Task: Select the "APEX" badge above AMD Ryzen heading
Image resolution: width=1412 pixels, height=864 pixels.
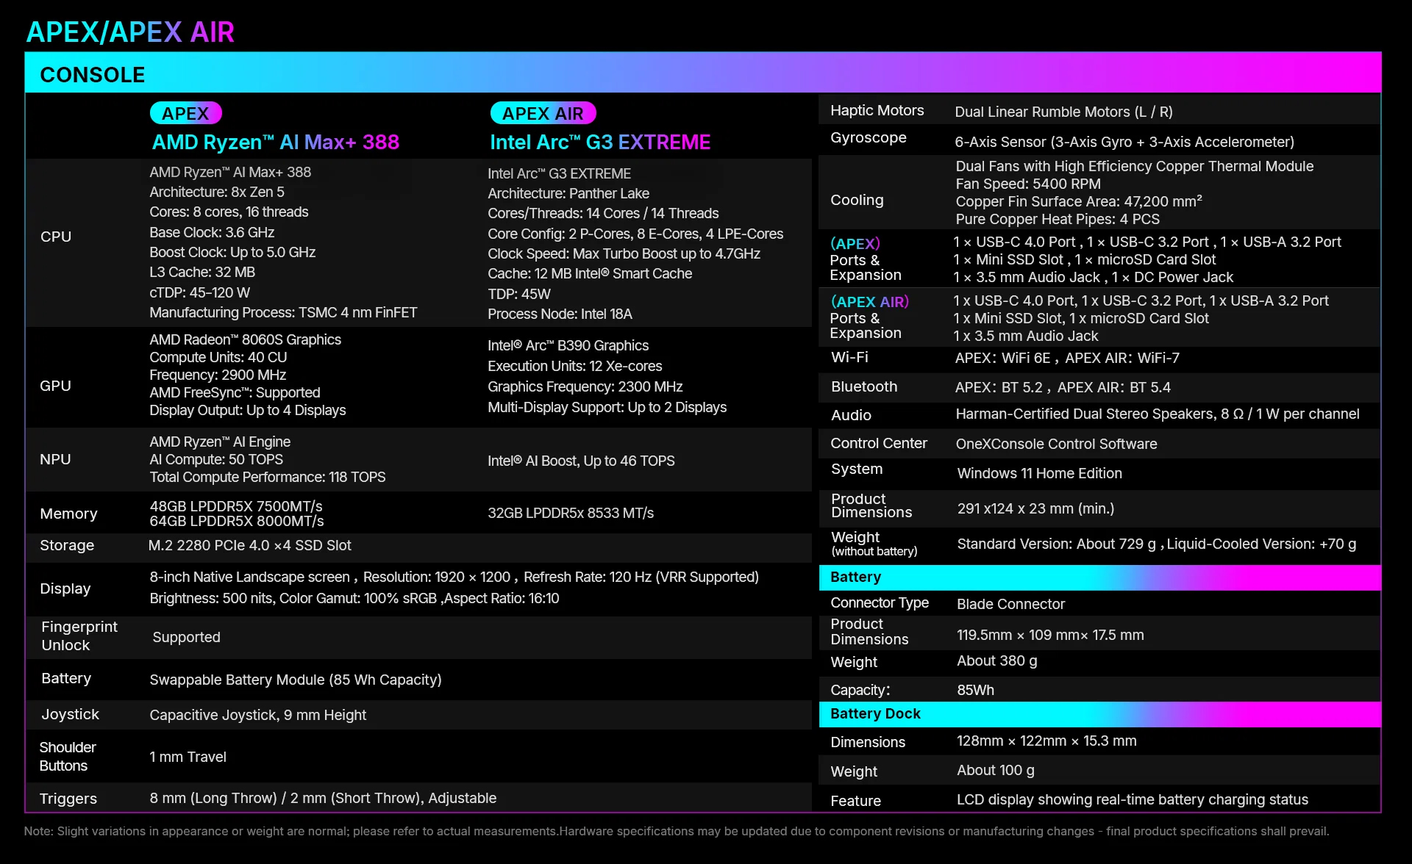Action: coord(185,113)
